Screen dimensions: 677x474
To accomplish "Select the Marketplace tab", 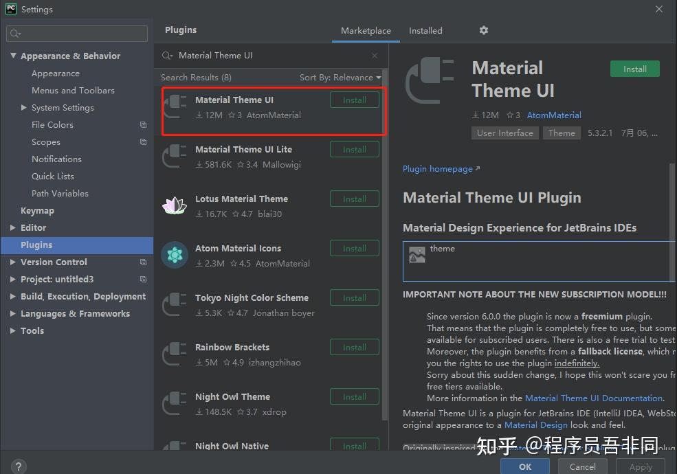I will (365, 30).
